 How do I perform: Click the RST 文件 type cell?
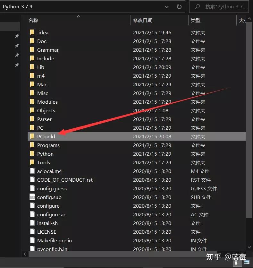pyautogui.click(x=201, y=180)
